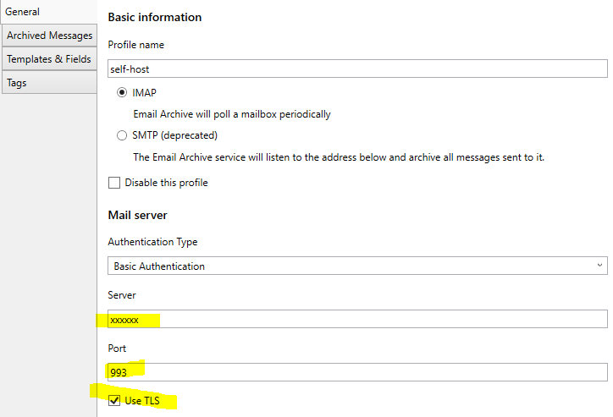Click the Basic Authentication dropdown chevron arrow
The image size is (613, 417).
click(599, 266)
